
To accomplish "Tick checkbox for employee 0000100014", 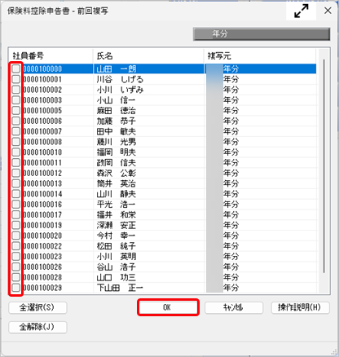I will tap(16, 194).
